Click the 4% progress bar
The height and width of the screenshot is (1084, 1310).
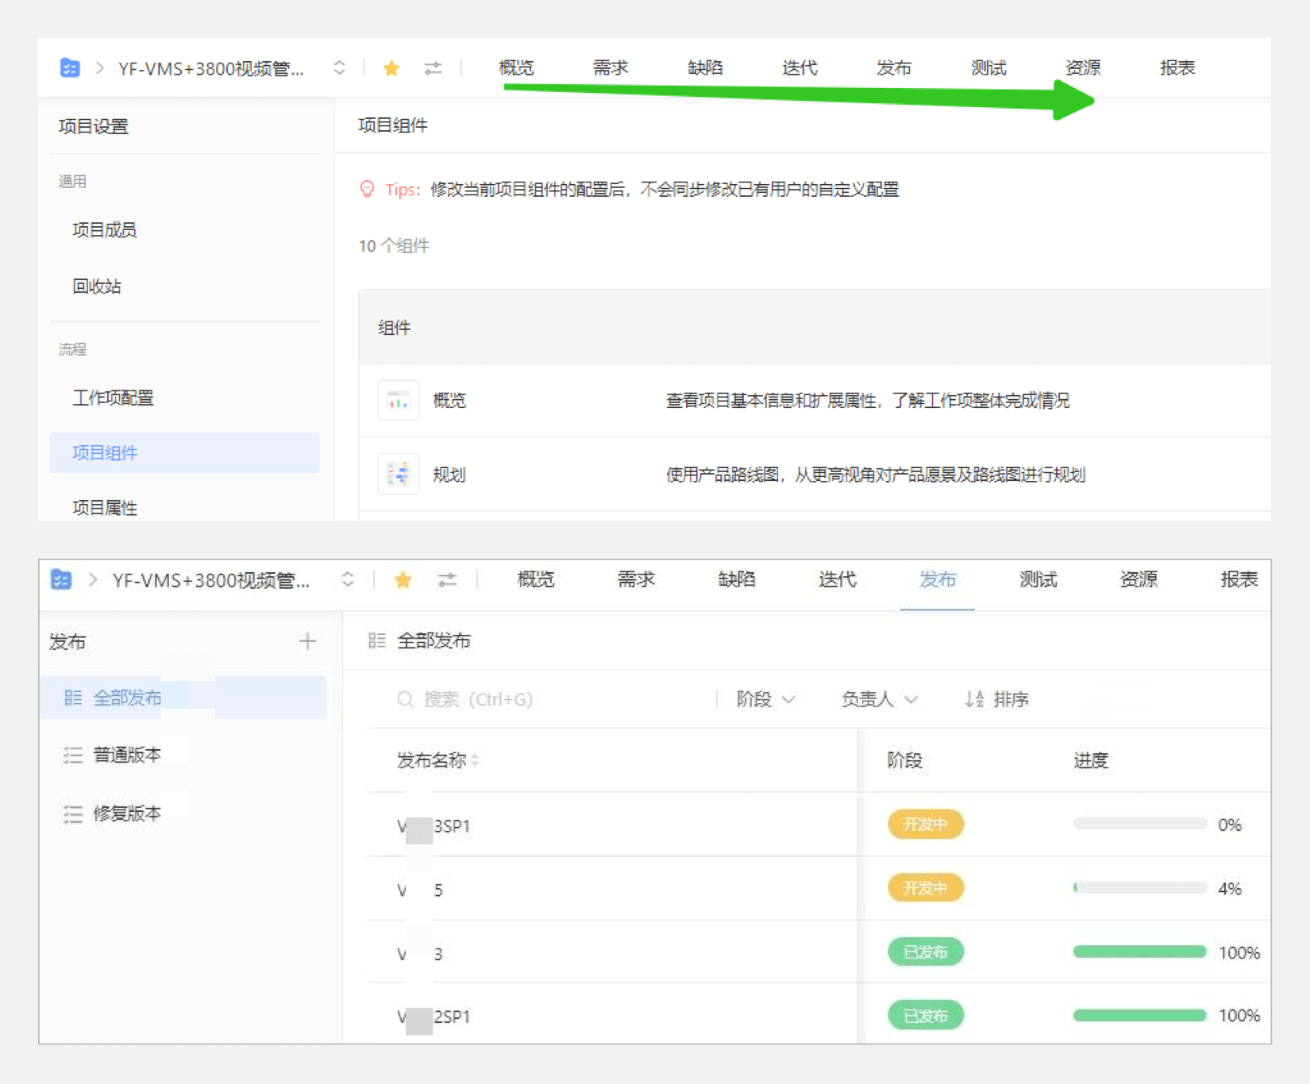click(1139, 888)
